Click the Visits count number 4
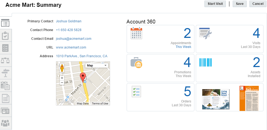Screen dimensions: 267x130 [x=257, y=33]
